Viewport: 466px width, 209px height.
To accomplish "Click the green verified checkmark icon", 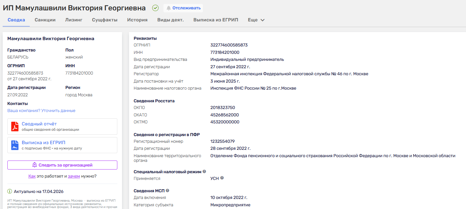I will coord(155,8).
